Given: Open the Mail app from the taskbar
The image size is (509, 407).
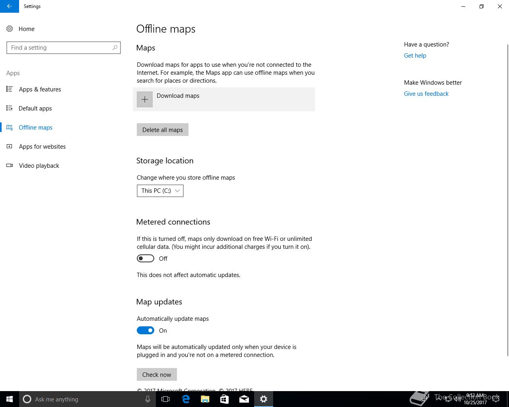Looking at the screenshot, I should 244,399.
